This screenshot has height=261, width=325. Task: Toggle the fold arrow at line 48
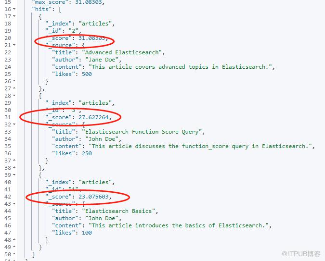(14, 239)
